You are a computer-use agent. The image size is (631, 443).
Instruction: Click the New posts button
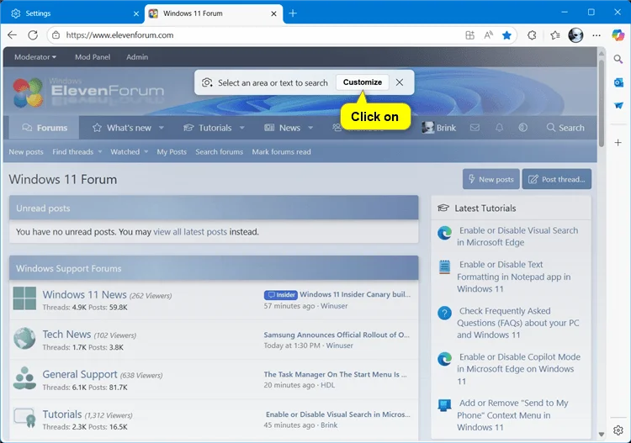(x=491, y=179)
